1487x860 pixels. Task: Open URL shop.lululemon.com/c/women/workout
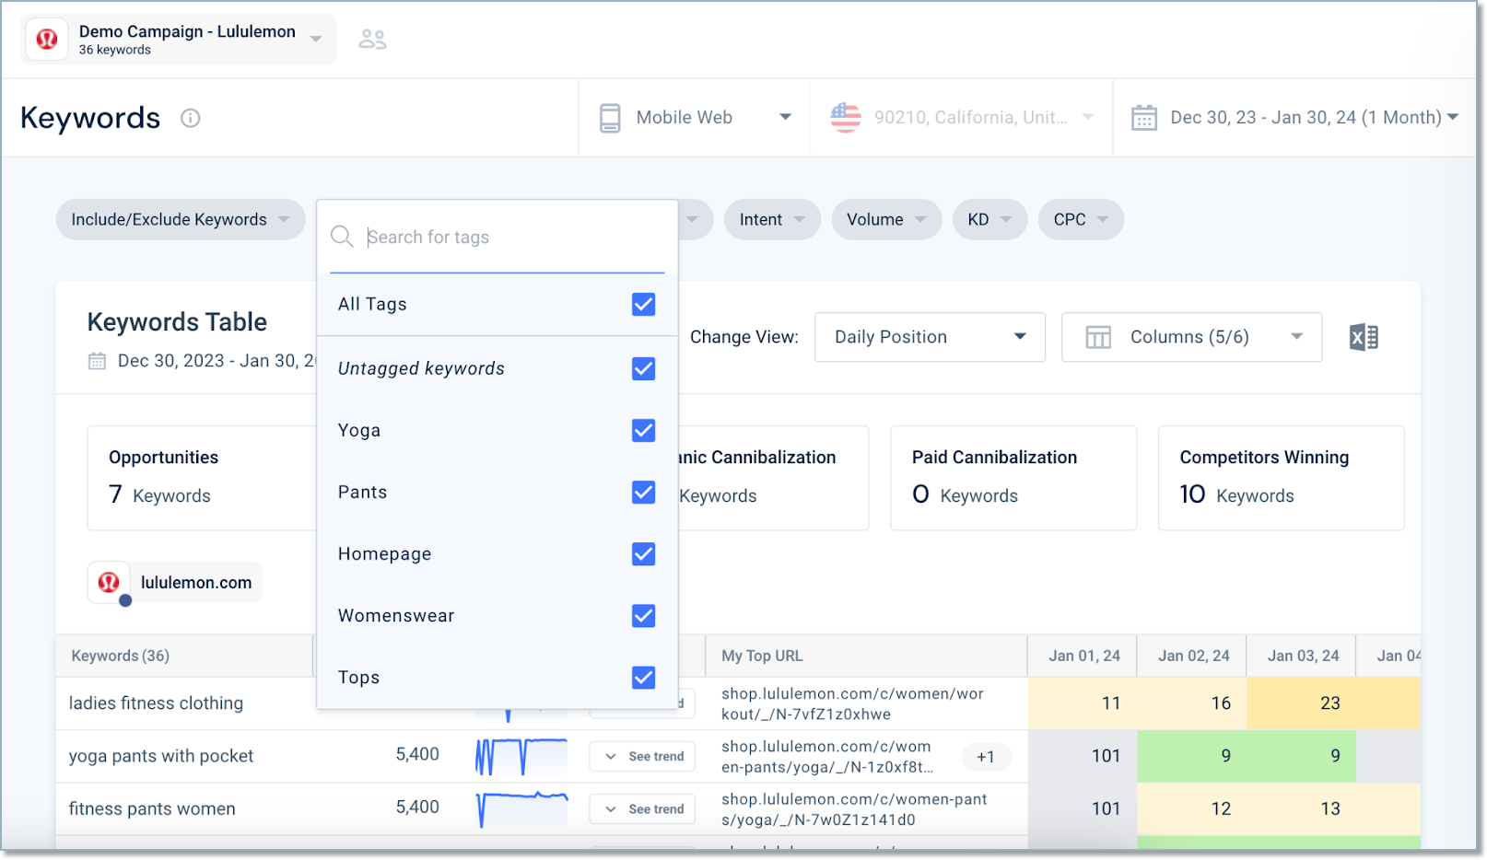pos(852,703)
